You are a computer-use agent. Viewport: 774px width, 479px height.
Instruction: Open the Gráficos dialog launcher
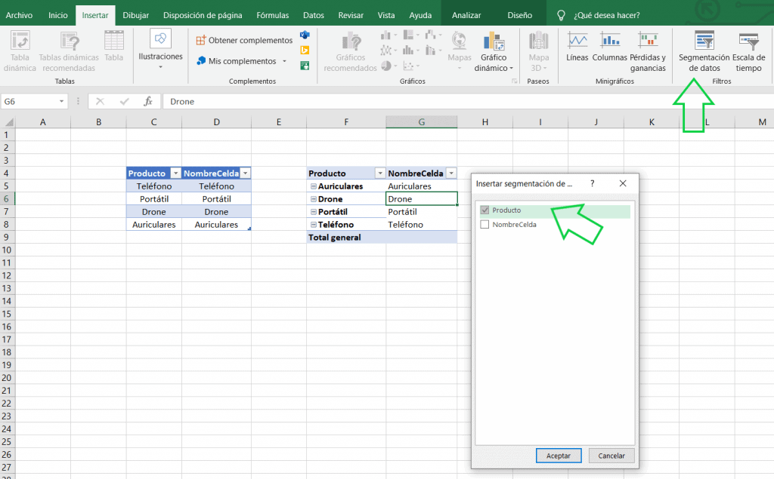[514, 81]
